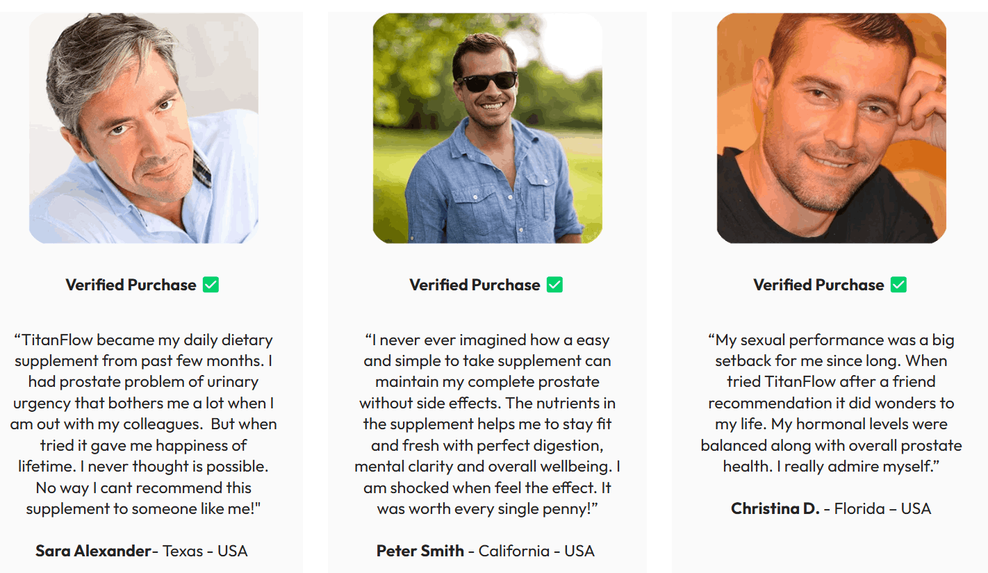Open the photo of the man wearing sunglasses
The height and width of the screenshot is (573, 988).
click(487, 128)
